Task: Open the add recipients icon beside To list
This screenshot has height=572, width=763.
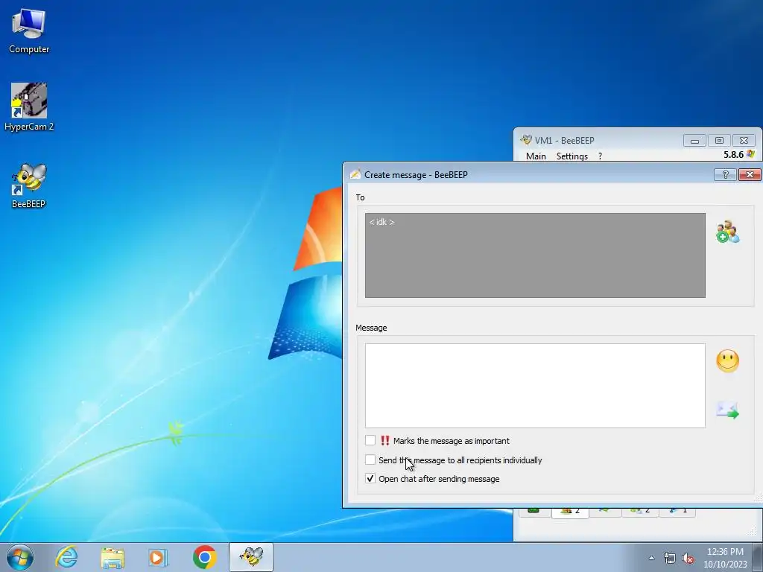Action: 727,232
